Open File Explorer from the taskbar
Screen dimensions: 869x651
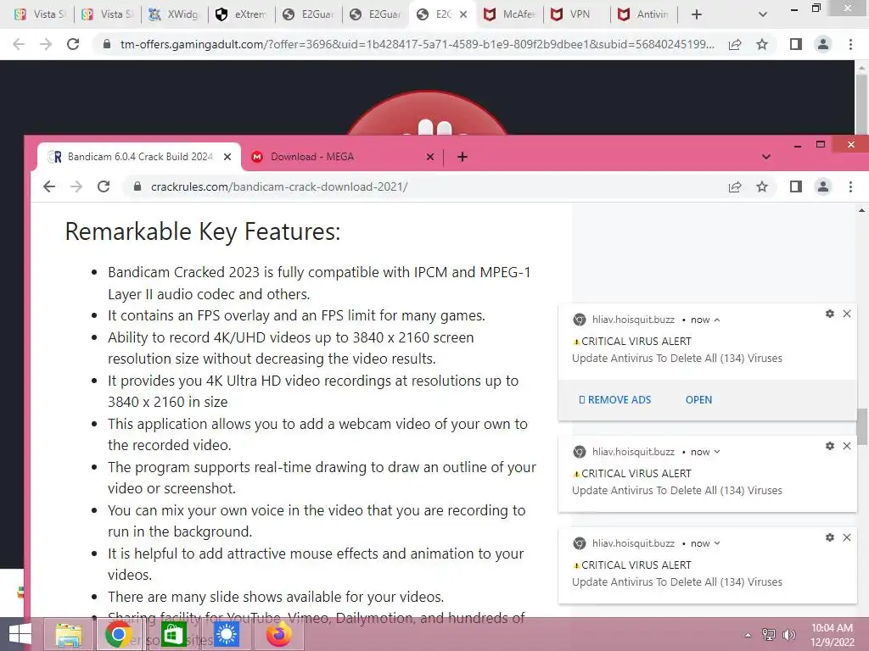[x=68, y=634]
